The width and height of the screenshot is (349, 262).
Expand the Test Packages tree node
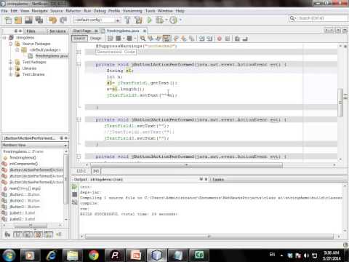point(11,63)
